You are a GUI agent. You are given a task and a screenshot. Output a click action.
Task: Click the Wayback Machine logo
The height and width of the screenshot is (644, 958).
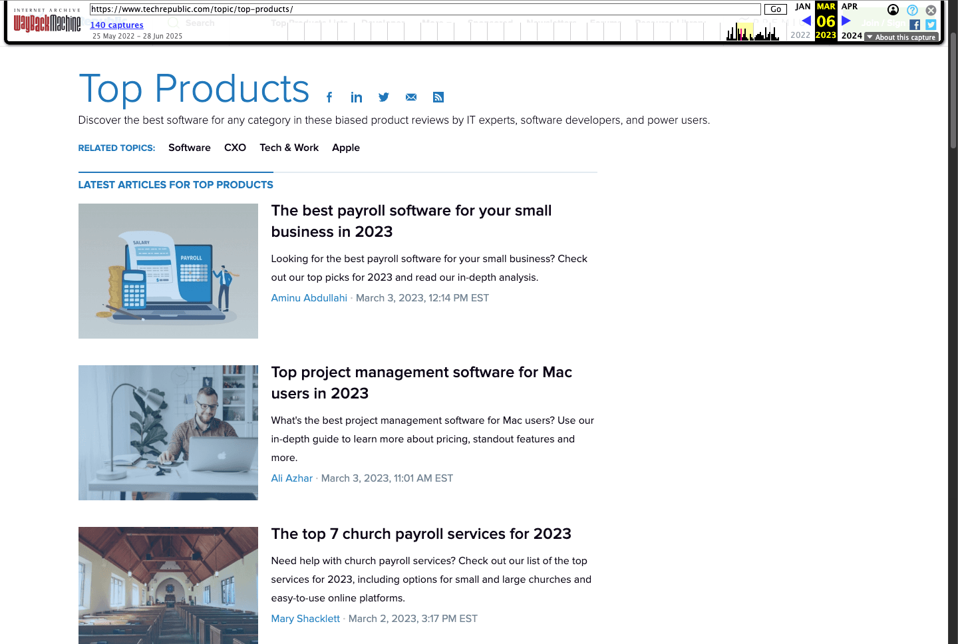pyautogui.click(x=47, y=22)
